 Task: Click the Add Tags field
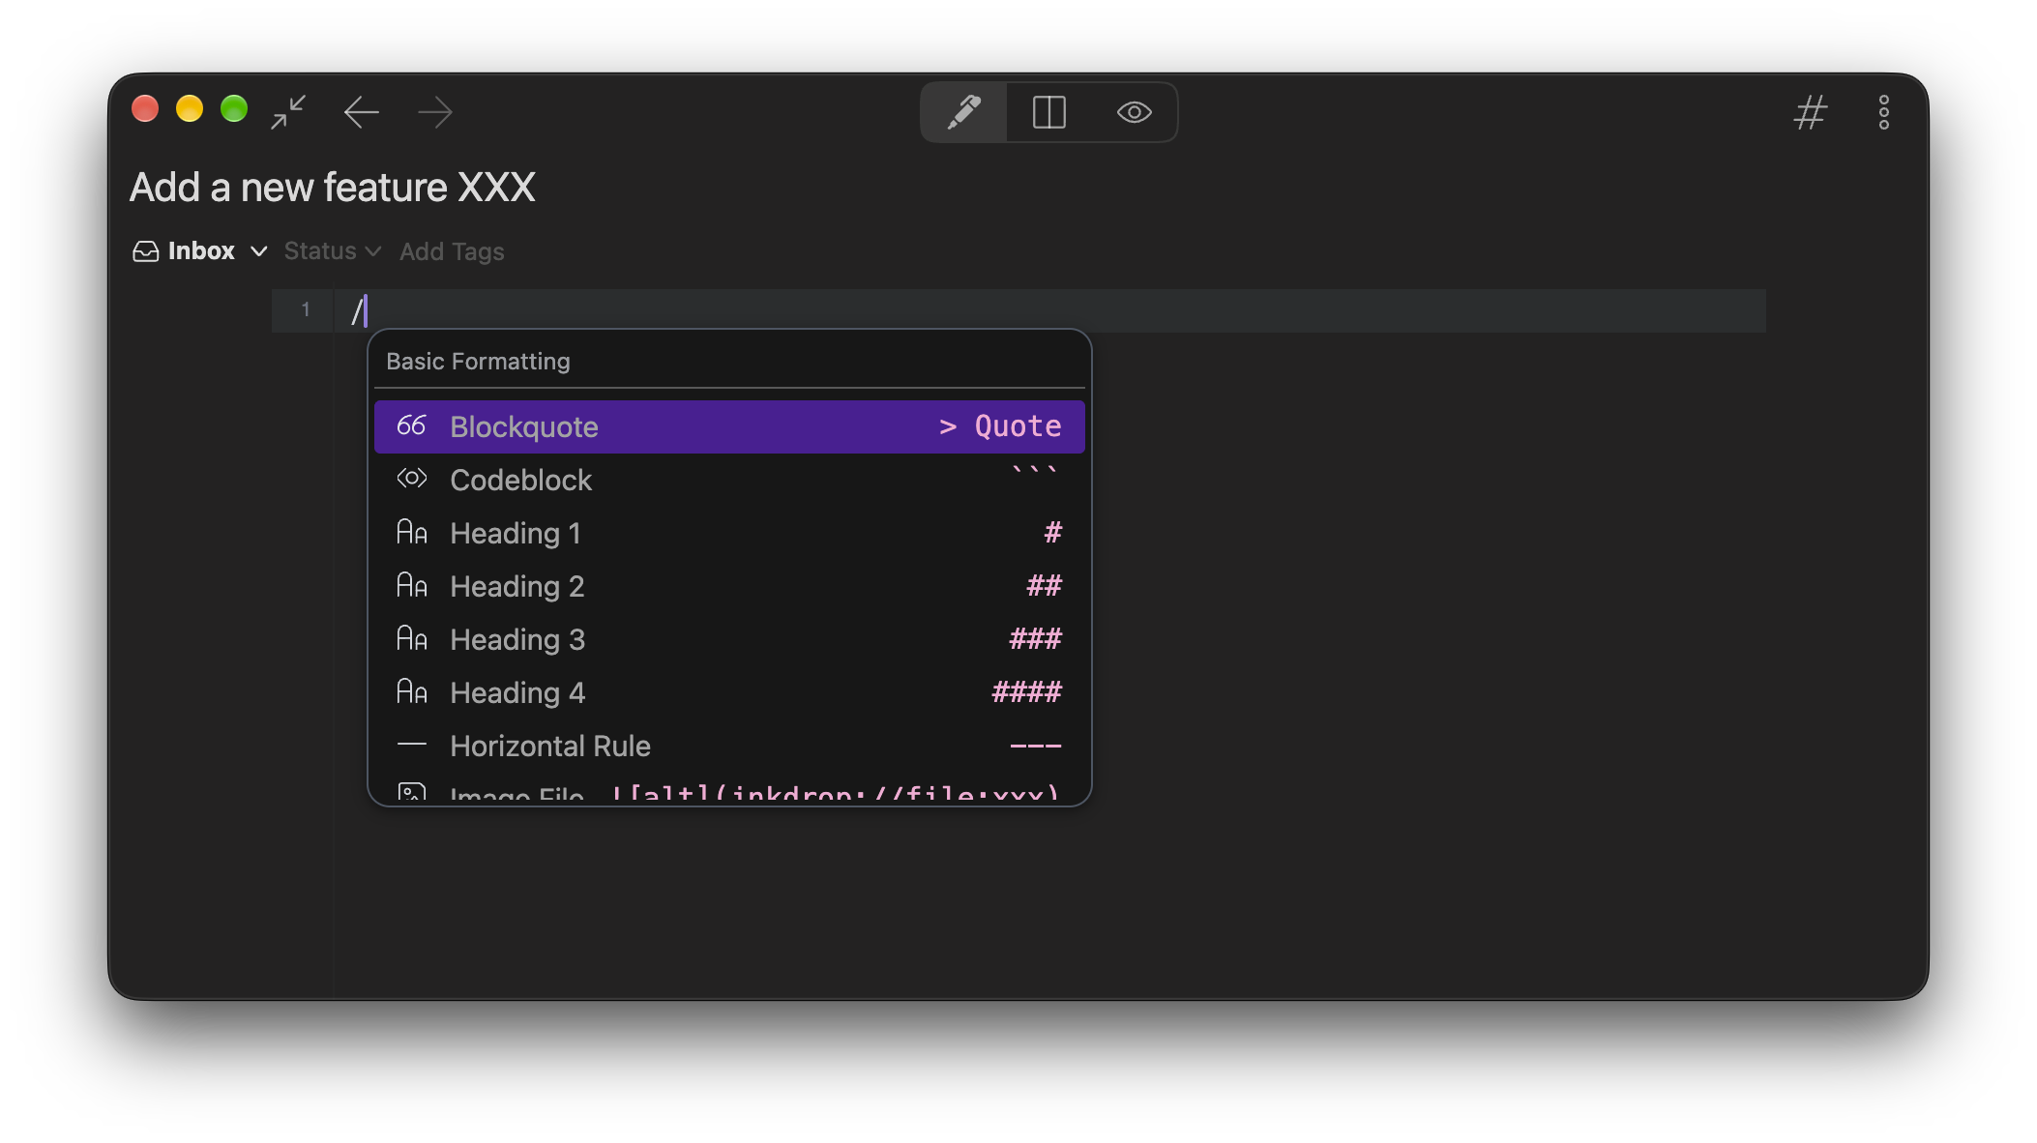[x=452, y=251]
